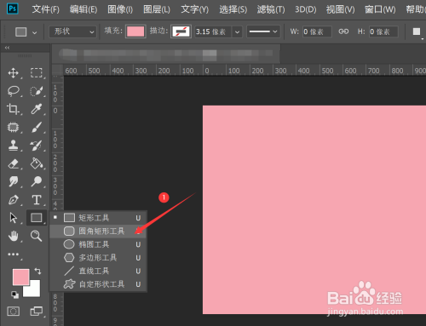Choose 矩形工具 from the flyout
This screenshot has height=326, width=426.
[x=98, y=218]
